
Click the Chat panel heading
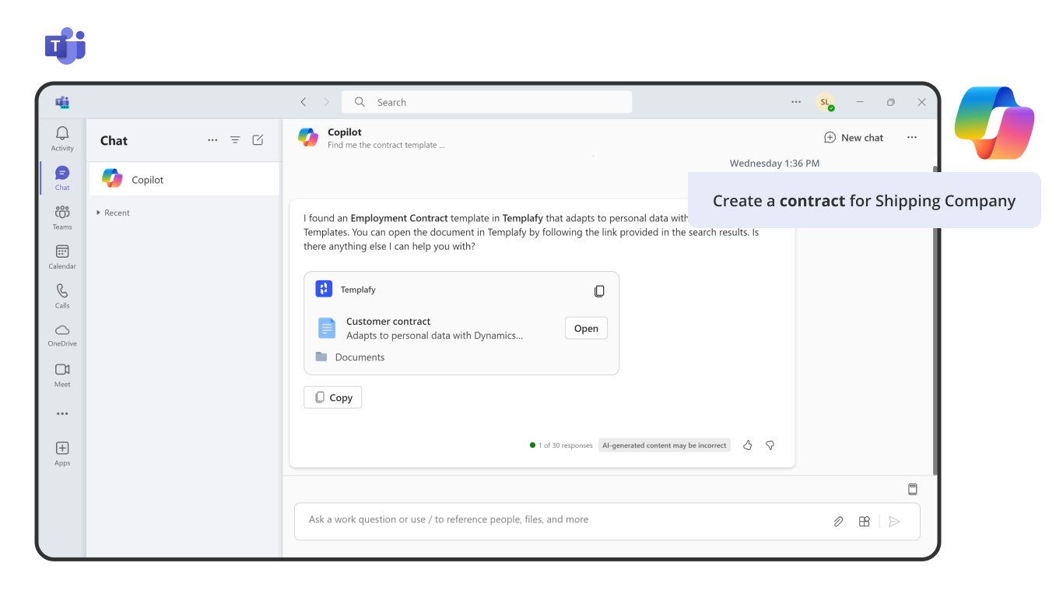[114, 141]
